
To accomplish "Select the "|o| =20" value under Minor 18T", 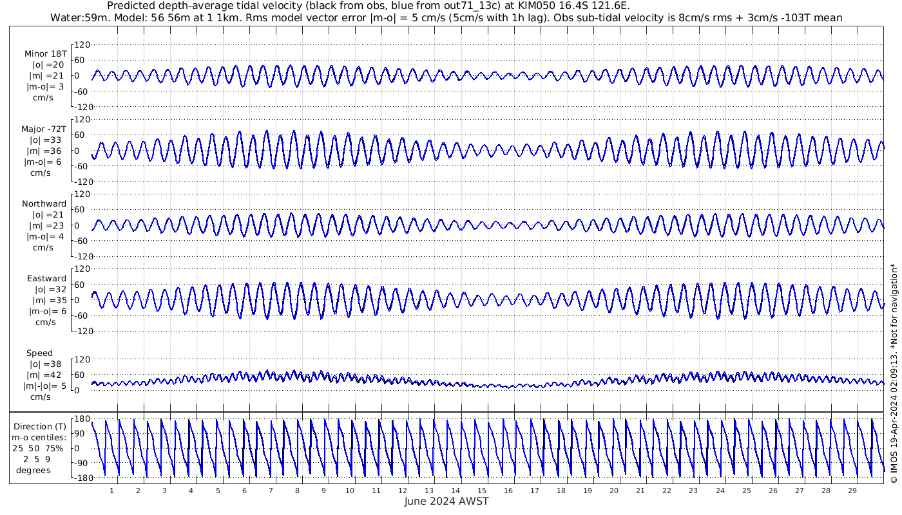I will tap(48, 64).
